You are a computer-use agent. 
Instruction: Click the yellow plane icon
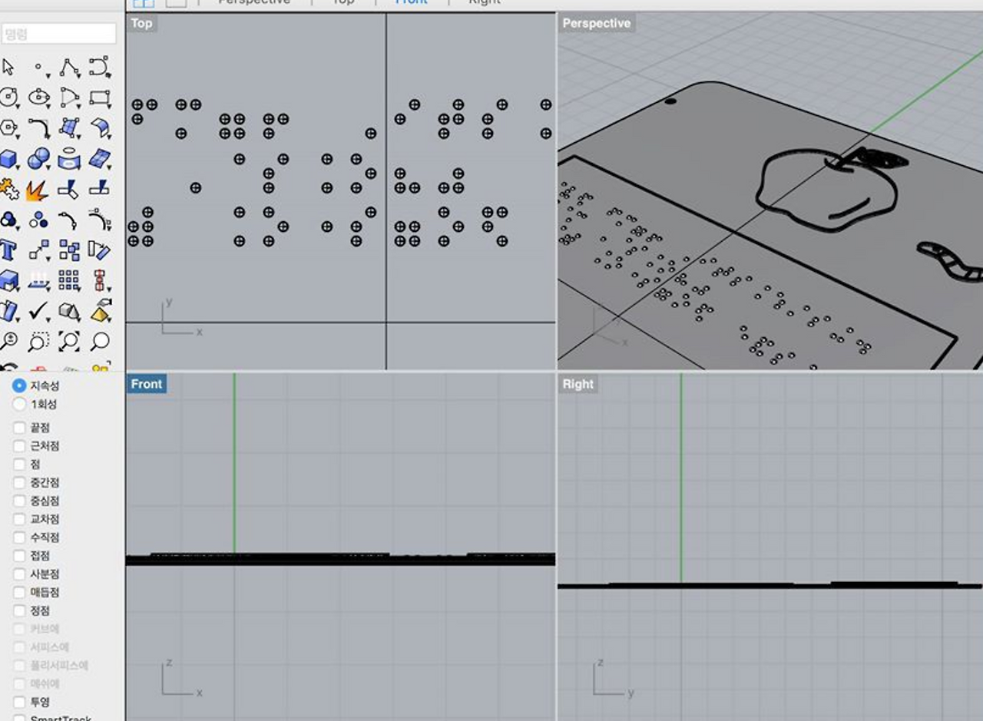click(100, 311)
